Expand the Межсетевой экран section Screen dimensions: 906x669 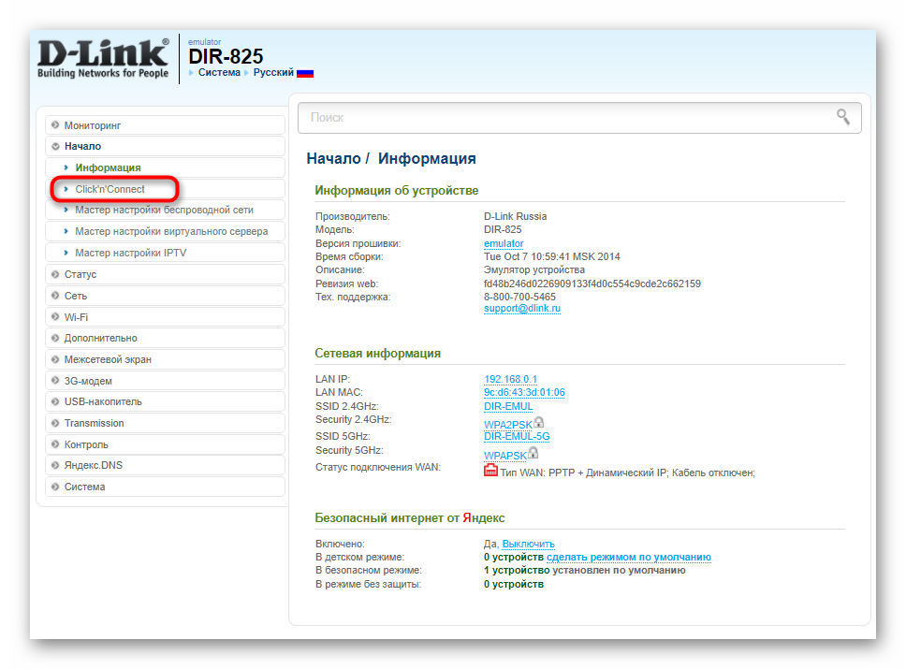165,359
